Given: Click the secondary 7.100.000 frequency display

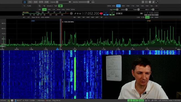Looking at the screenshot, I should (151, 13).
